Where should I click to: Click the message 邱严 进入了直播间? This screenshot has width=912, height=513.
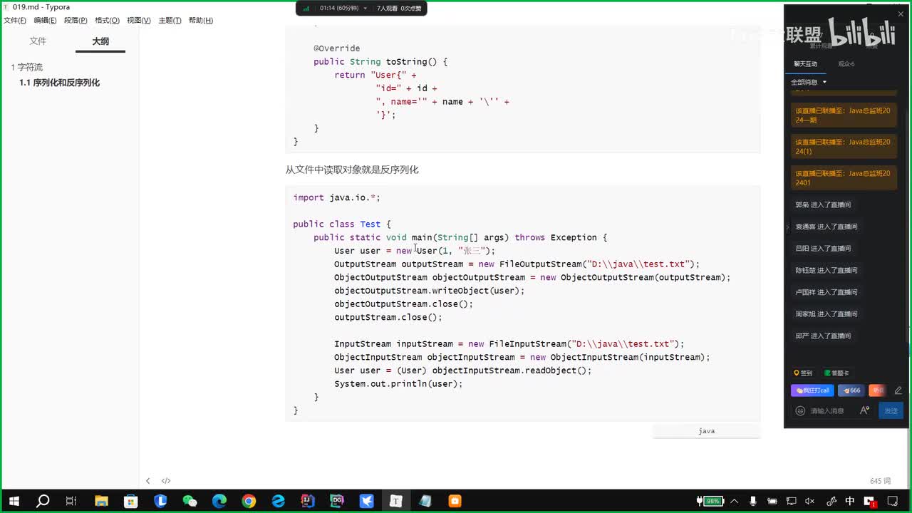[x=823, y=336]
